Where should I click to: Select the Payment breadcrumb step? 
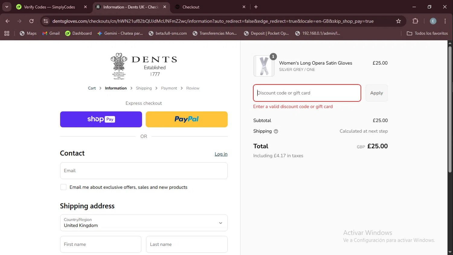click(x=169, y=88)
